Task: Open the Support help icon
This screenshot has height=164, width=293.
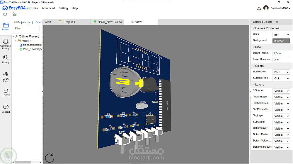Action: [x=6, y=109]
